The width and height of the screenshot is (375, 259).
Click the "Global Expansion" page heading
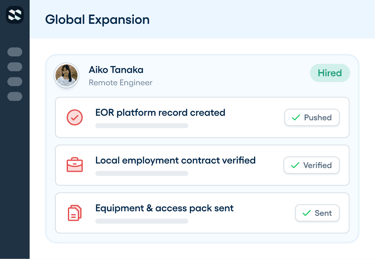tap(97, 20)
